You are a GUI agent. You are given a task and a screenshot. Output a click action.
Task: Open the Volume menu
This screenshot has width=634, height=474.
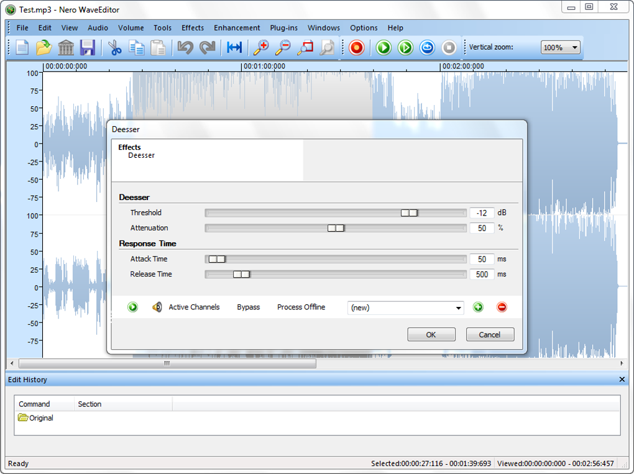coord(131,28)
